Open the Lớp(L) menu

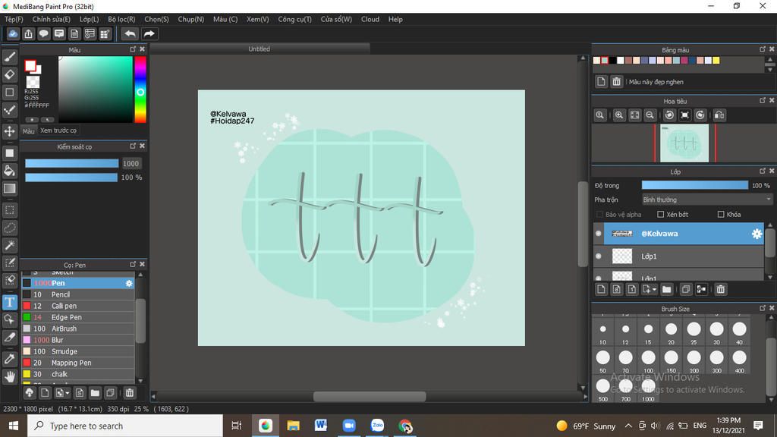90,19
